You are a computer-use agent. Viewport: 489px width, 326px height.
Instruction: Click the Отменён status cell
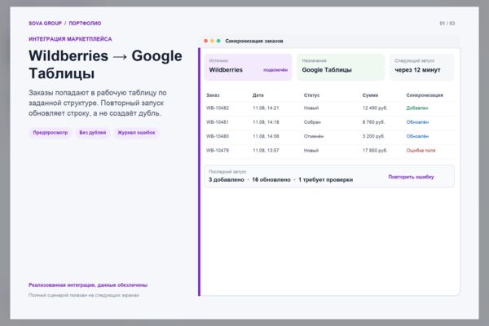pyautogui.click(x=314, y=136)
